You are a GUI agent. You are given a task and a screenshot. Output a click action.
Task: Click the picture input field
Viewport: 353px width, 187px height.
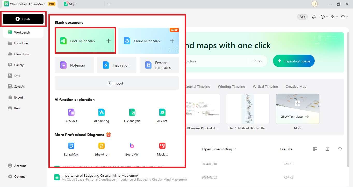point(216,61)
